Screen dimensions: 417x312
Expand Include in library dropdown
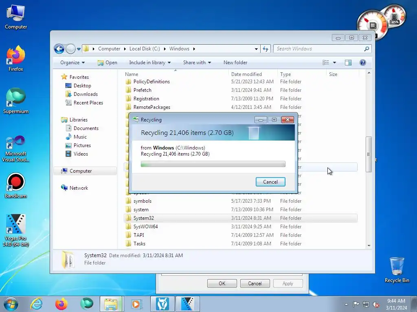pyautogui.click(x=150, y=63)
